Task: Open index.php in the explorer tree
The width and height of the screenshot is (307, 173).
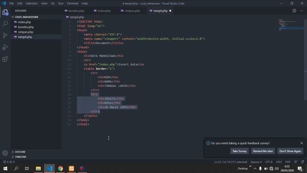Action: coord(36,22)
